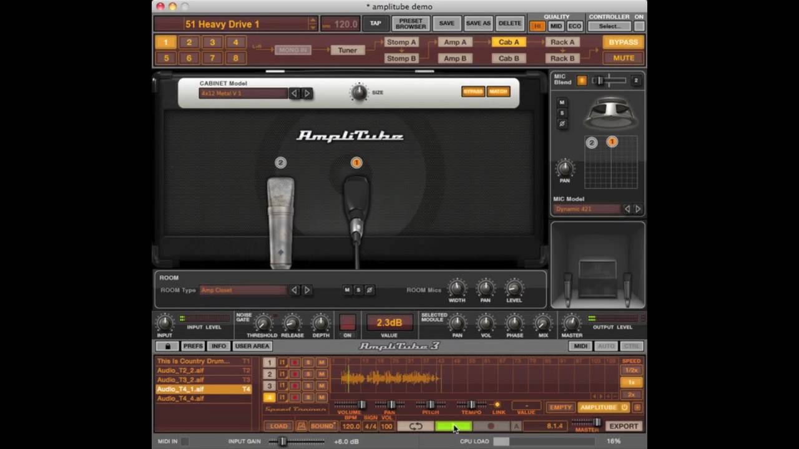799x449 pixels.
Task: Click mic position marker 2 in grid
Action: pyautogui.click(x=592, y=143)
